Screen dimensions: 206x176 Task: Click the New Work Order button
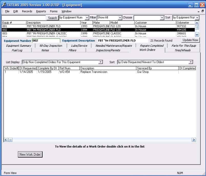[x=30, y=154]
